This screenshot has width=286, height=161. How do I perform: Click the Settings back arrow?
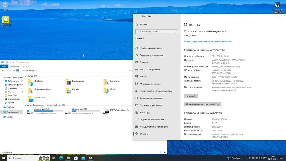click(137, 16)
